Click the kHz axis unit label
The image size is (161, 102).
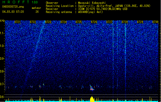coord(2,21)
